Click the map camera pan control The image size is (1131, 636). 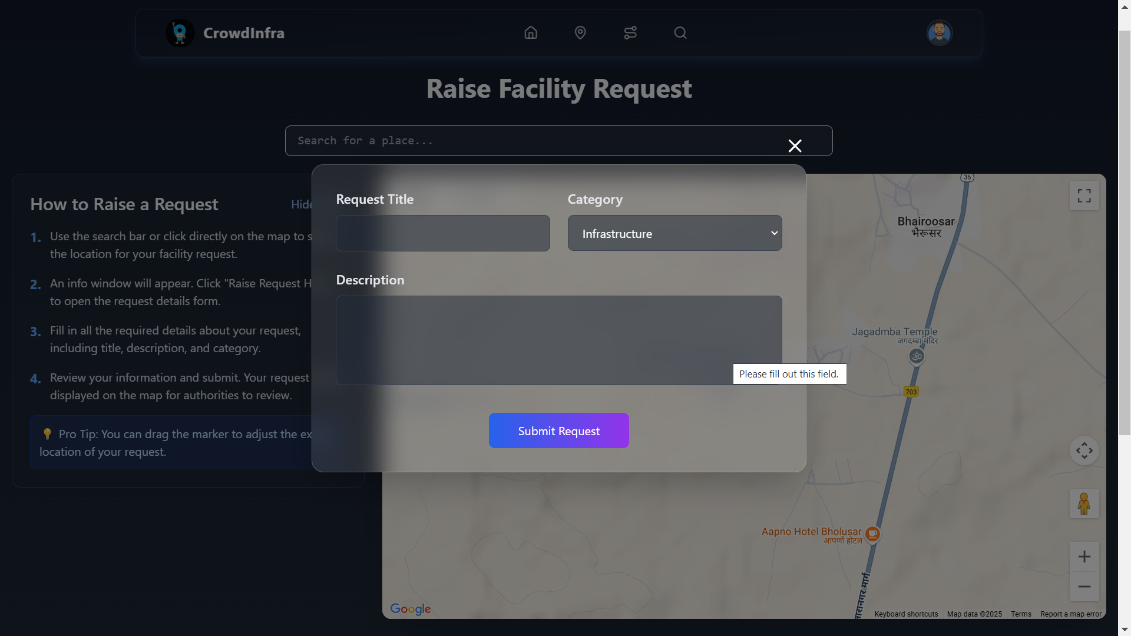point(1084,451)
